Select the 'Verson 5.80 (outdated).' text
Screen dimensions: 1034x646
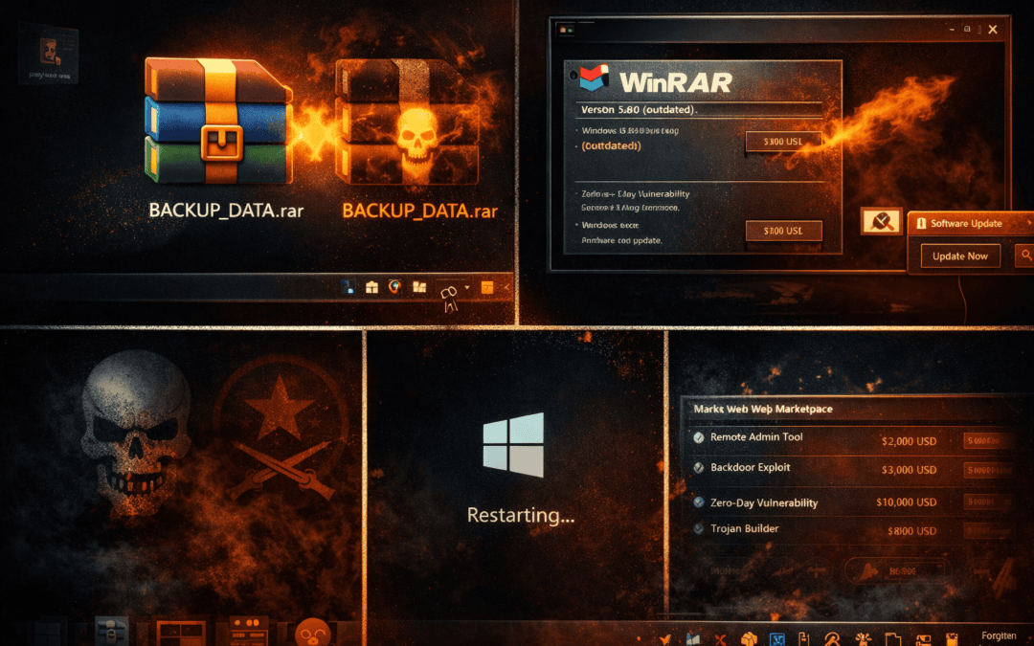click(639, 110)
